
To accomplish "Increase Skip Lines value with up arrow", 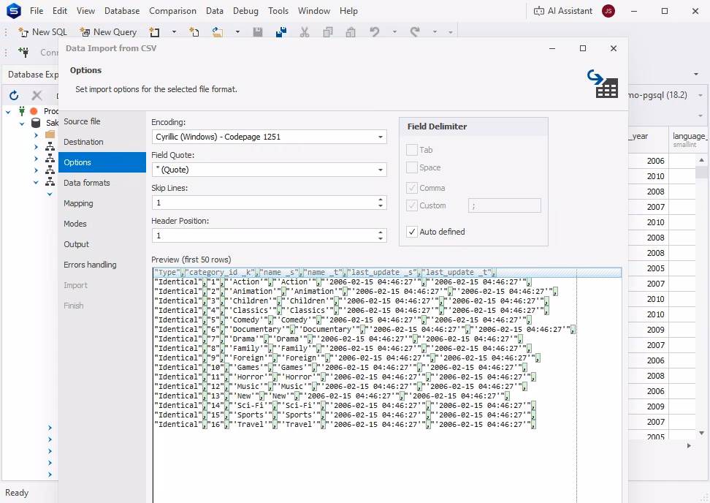I will [x=381, y=199].
